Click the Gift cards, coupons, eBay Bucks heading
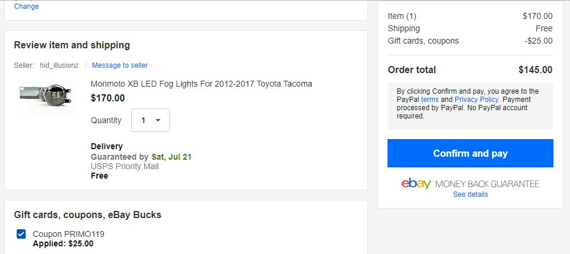 [x=87, y=215]
